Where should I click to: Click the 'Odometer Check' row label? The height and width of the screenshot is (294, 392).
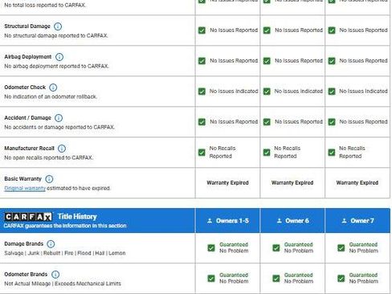click(x=25, y=88)
